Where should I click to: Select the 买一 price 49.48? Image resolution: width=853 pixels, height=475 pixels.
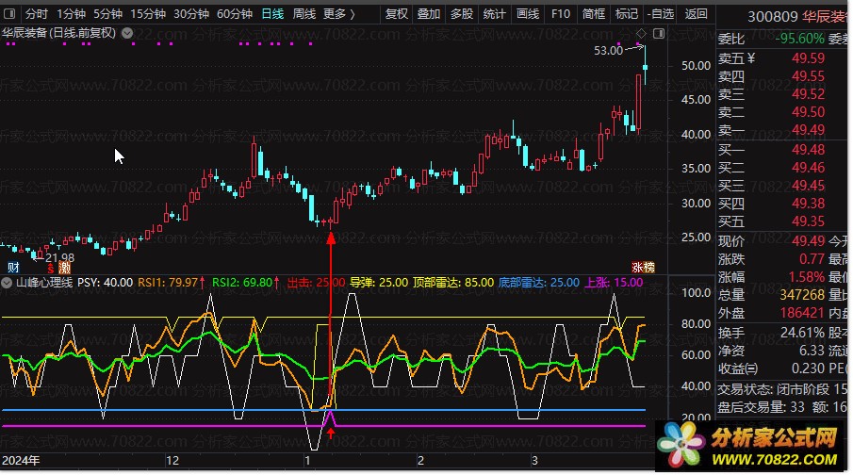coord(808,150)
